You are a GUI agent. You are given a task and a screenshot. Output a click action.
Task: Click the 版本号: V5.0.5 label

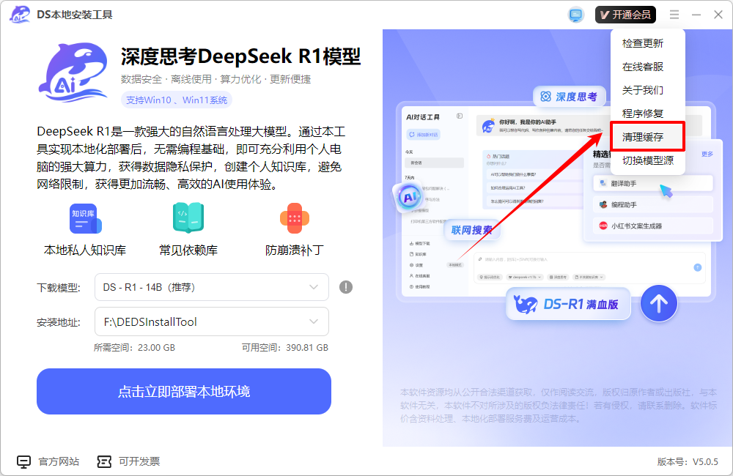point(688,461)
